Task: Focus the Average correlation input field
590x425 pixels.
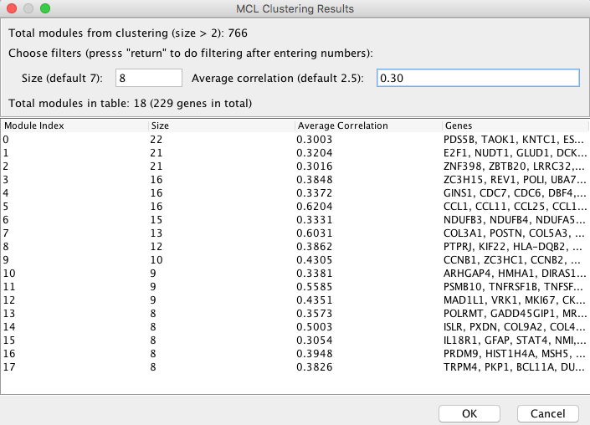Action: (x=478, y=78)
